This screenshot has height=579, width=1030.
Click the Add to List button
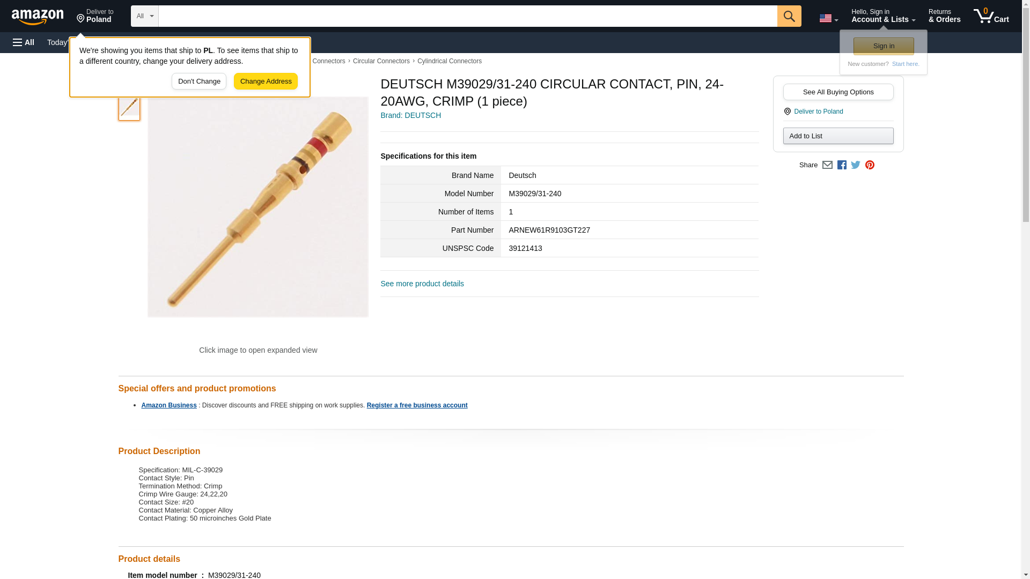pyautogui.click(x=838, y=136)
